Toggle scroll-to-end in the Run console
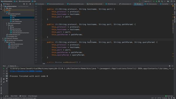Viewport: 176px width, 99px height. tap(7, 76)
